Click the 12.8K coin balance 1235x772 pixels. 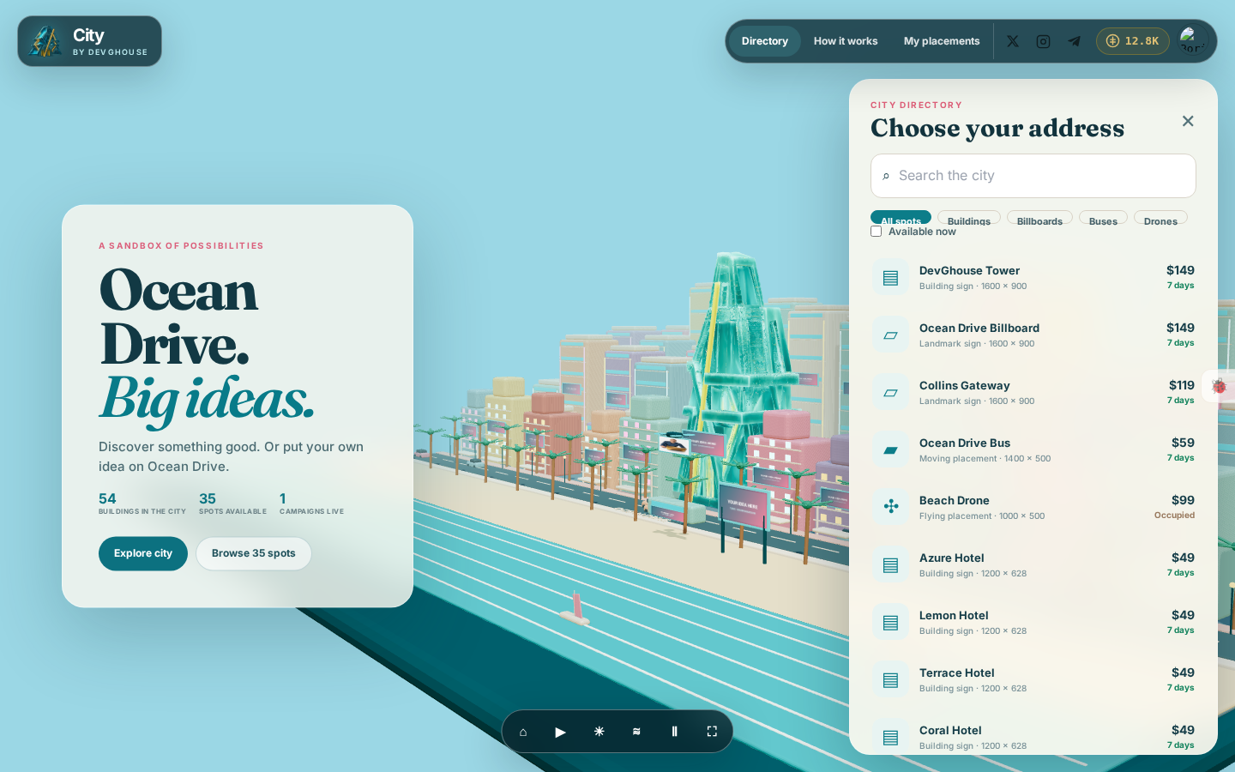[x=1133, y=41]
